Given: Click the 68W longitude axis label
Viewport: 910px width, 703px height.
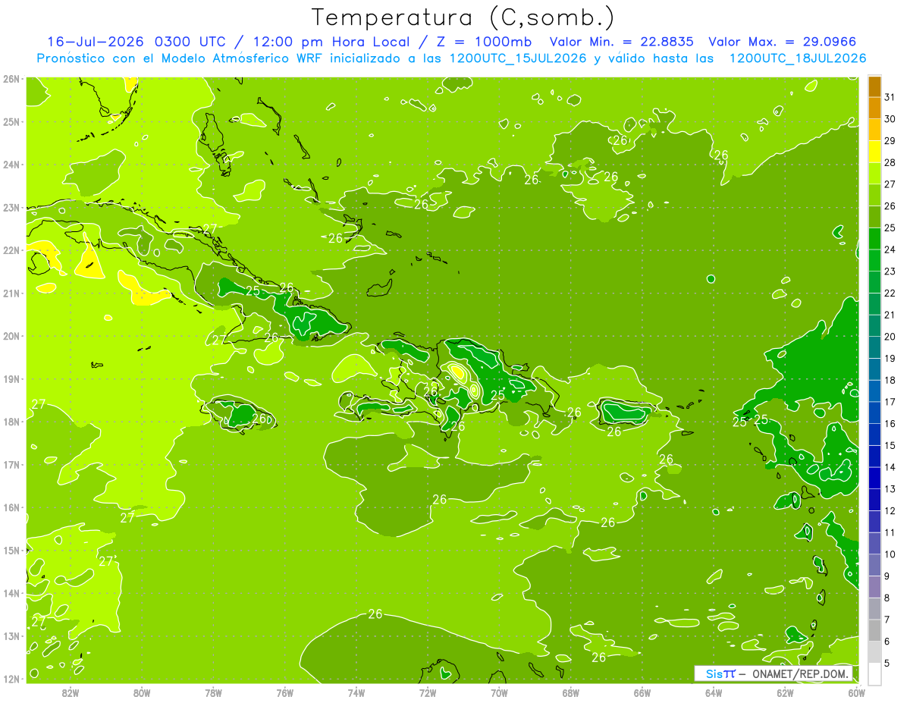Looking at the screenshot, I should click(570, 692).
